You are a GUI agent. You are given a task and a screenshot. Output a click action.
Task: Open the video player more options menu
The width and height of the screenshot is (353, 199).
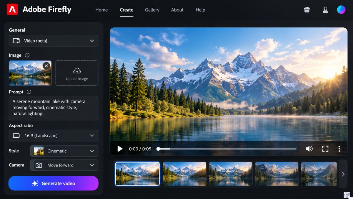click(339, 149)
